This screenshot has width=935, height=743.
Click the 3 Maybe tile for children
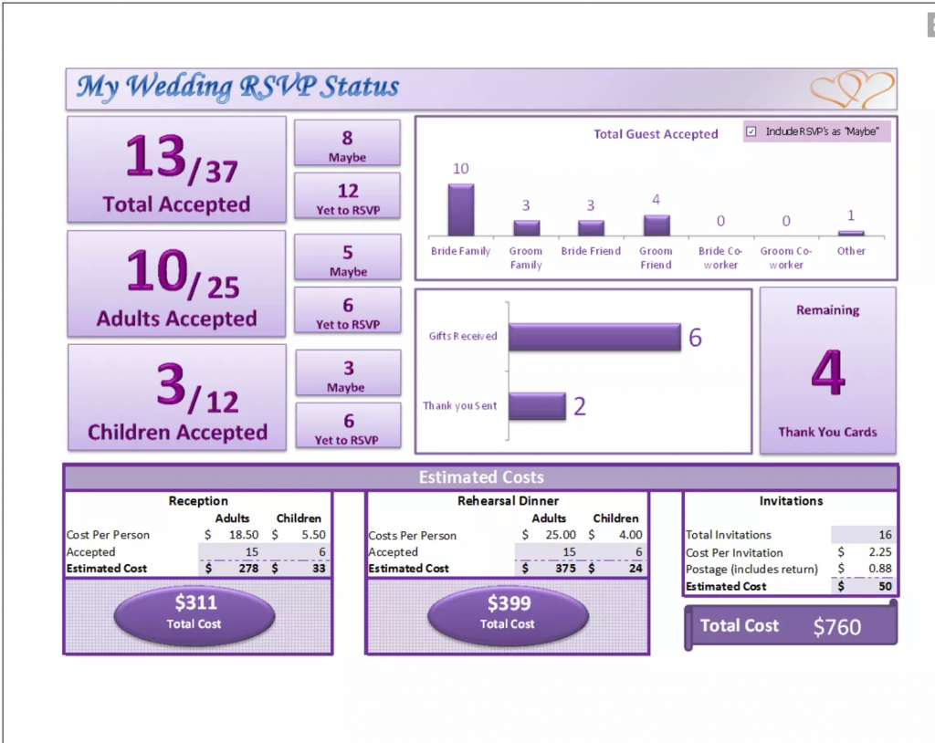347,372
